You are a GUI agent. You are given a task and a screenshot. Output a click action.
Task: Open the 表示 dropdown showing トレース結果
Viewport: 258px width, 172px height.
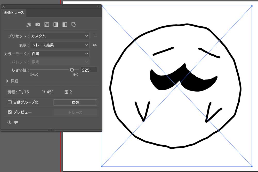(x=60, y=45)
